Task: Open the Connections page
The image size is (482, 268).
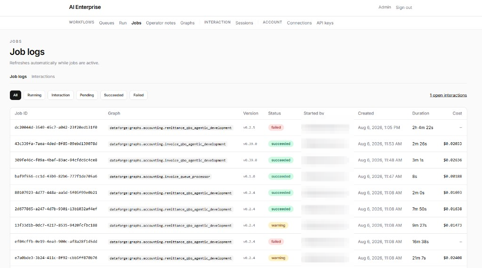Action: coord(299,23)
